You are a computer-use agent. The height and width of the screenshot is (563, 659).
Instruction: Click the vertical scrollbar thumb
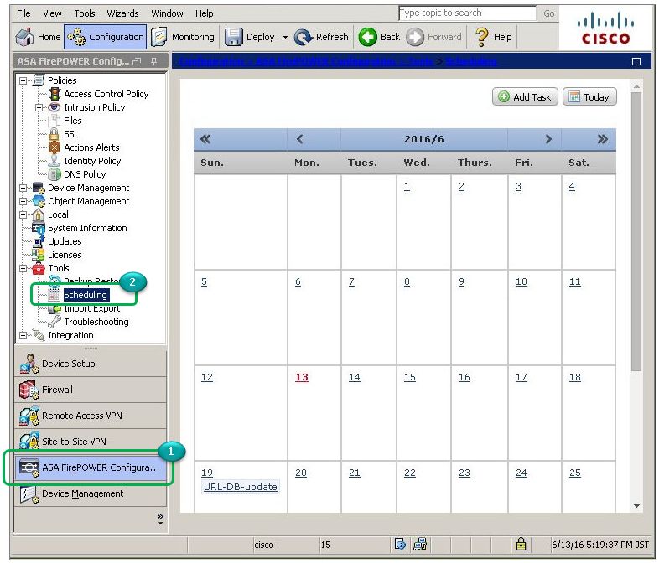[x=636, y=231]
